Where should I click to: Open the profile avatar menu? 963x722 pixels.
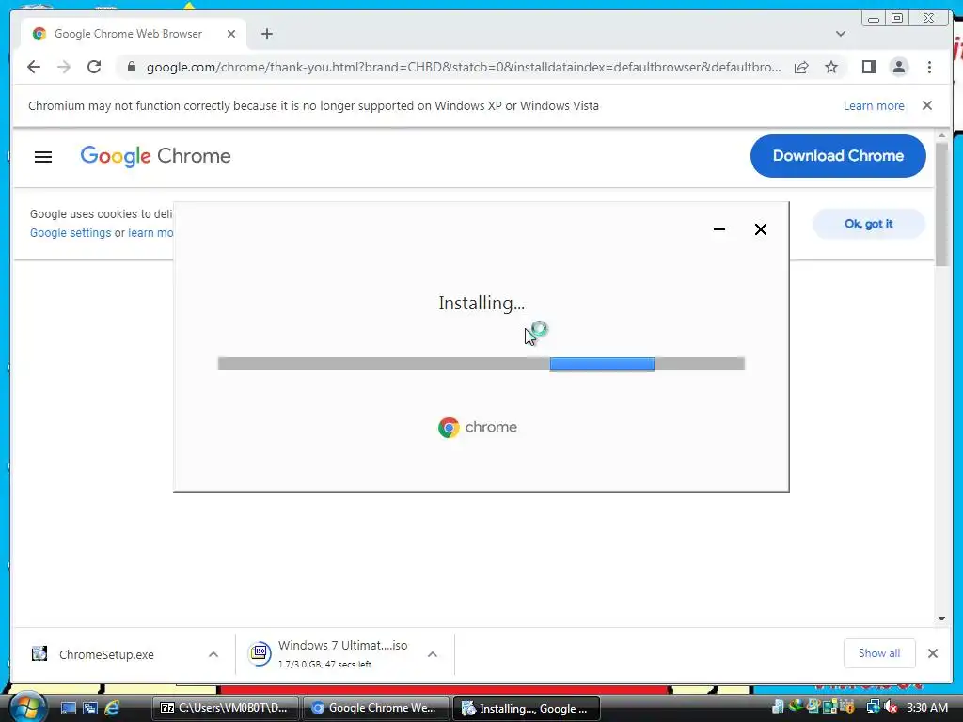point(898,67)
